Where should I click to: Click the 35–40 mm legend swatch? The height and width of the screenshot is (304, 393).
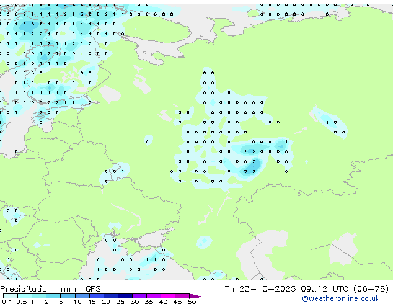tap(154, 296)
